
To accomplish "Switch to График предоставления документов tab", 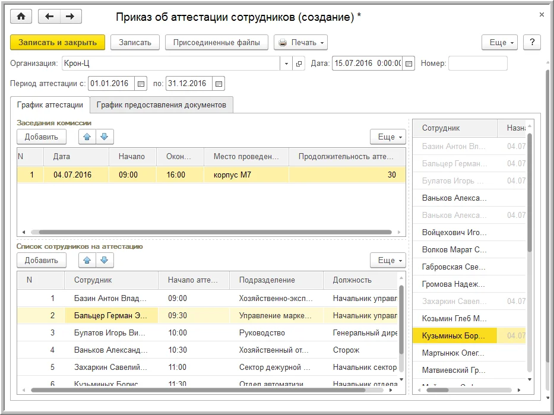I will click(x=162, y=105).
